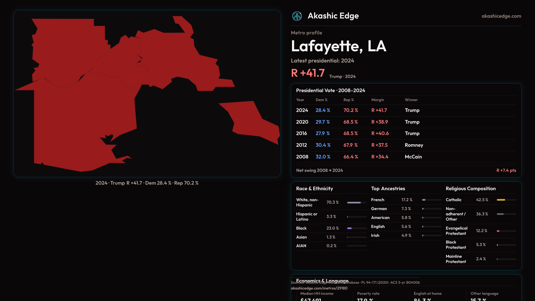This screenshot has height=301, width=535.
Task: Click the White, non-Hispanic percentage bar
Action: click(x=354, y=203)
